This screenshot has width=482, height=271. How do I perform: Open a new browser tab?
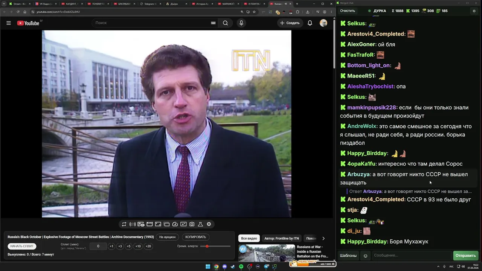[297, 4]
